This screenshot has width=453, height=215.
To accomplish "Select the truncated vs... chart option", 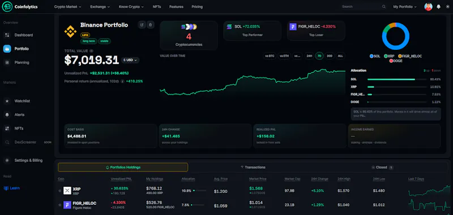I will pyautogui.click(x=297, y=56).
